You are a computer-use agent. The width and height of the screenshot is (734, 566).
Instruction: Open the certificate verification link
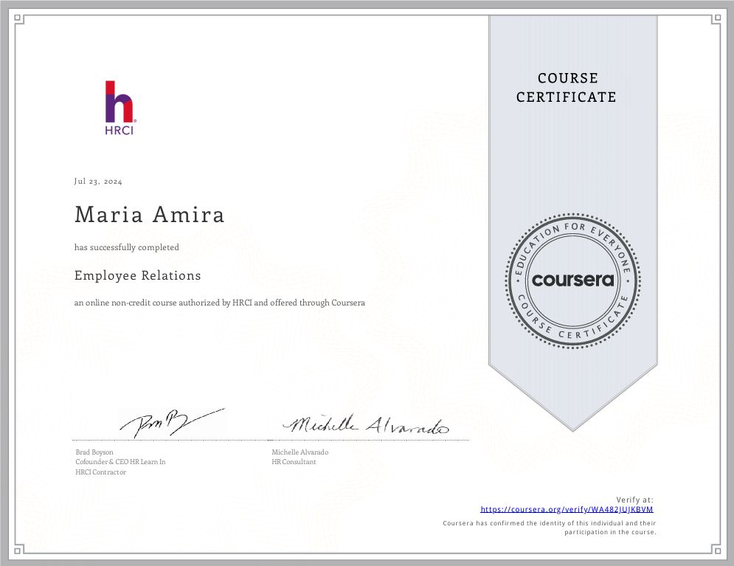tap(569, 508)
